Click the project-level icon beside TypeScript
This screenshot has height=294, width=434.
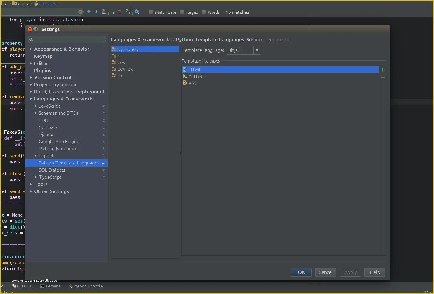[103, 177]
